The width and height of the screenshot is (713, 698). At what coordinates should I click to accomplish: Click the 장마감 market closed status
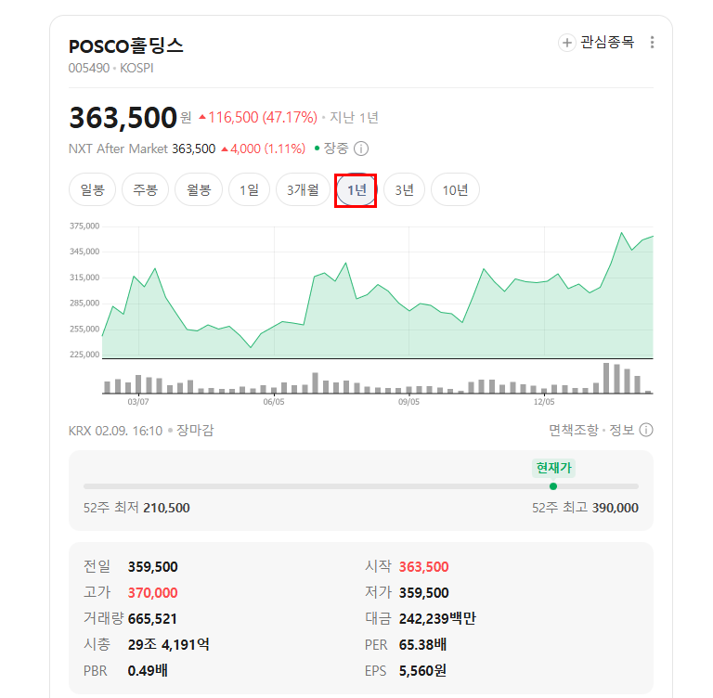pos(195,430)
